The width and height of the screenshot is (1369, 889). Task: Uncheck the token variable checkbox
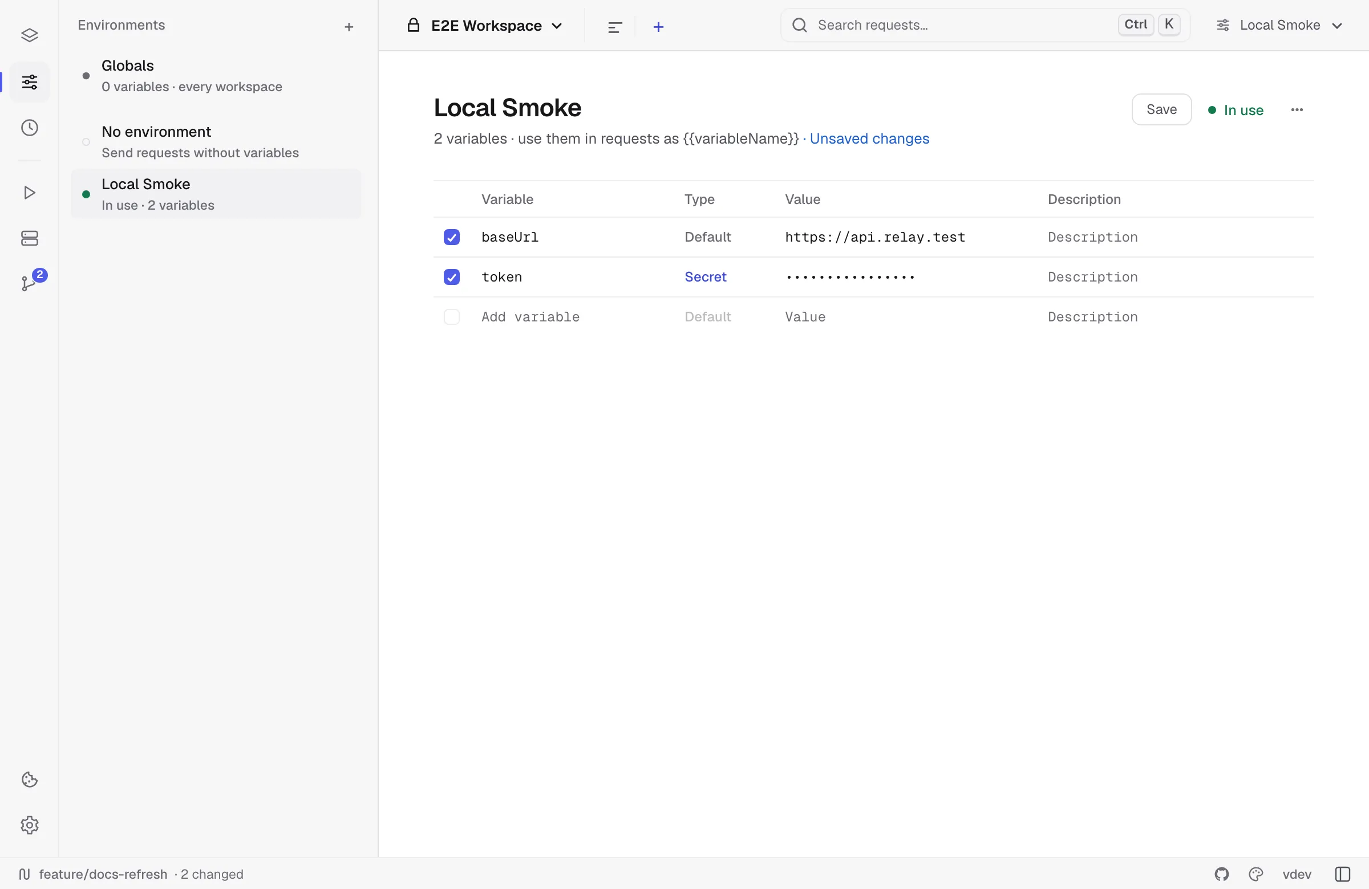(452, 277)
